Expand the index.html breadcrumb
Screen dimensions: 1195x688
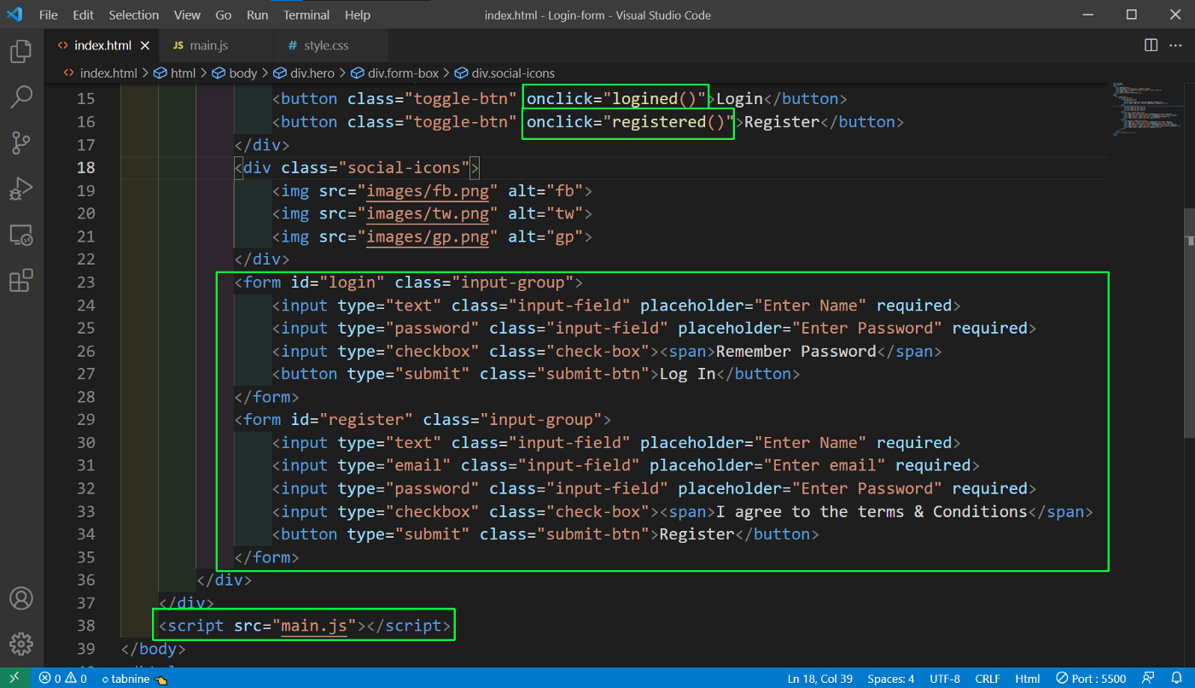point(100,73)
